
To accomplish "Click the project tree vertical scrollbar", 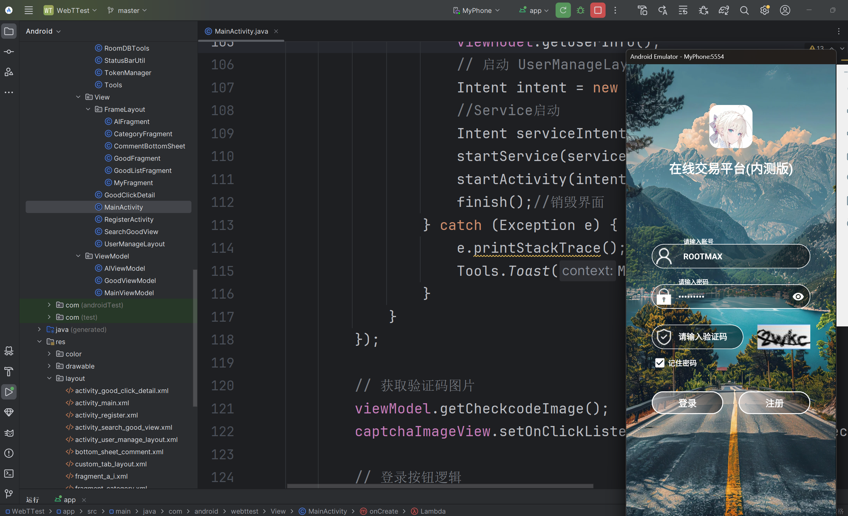I will coord(195,338).
